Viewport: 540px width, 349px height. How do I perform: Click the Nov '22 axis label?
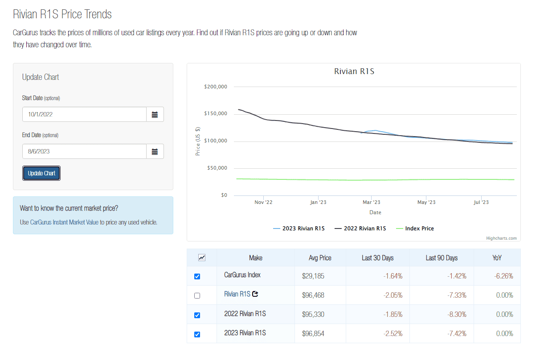point(263,202)
